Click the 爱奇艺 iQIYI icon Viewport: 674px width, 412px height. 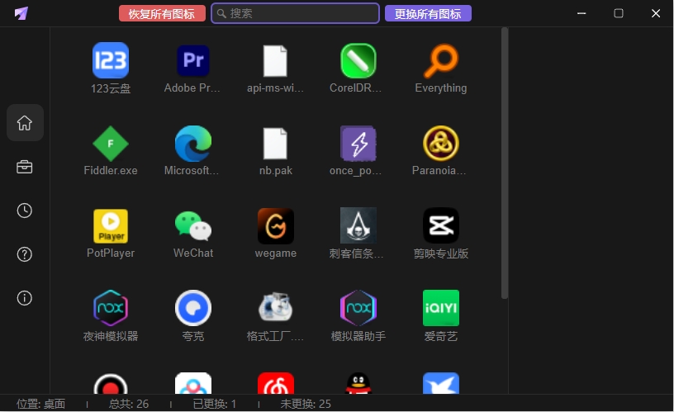click(x=441, y=308)
